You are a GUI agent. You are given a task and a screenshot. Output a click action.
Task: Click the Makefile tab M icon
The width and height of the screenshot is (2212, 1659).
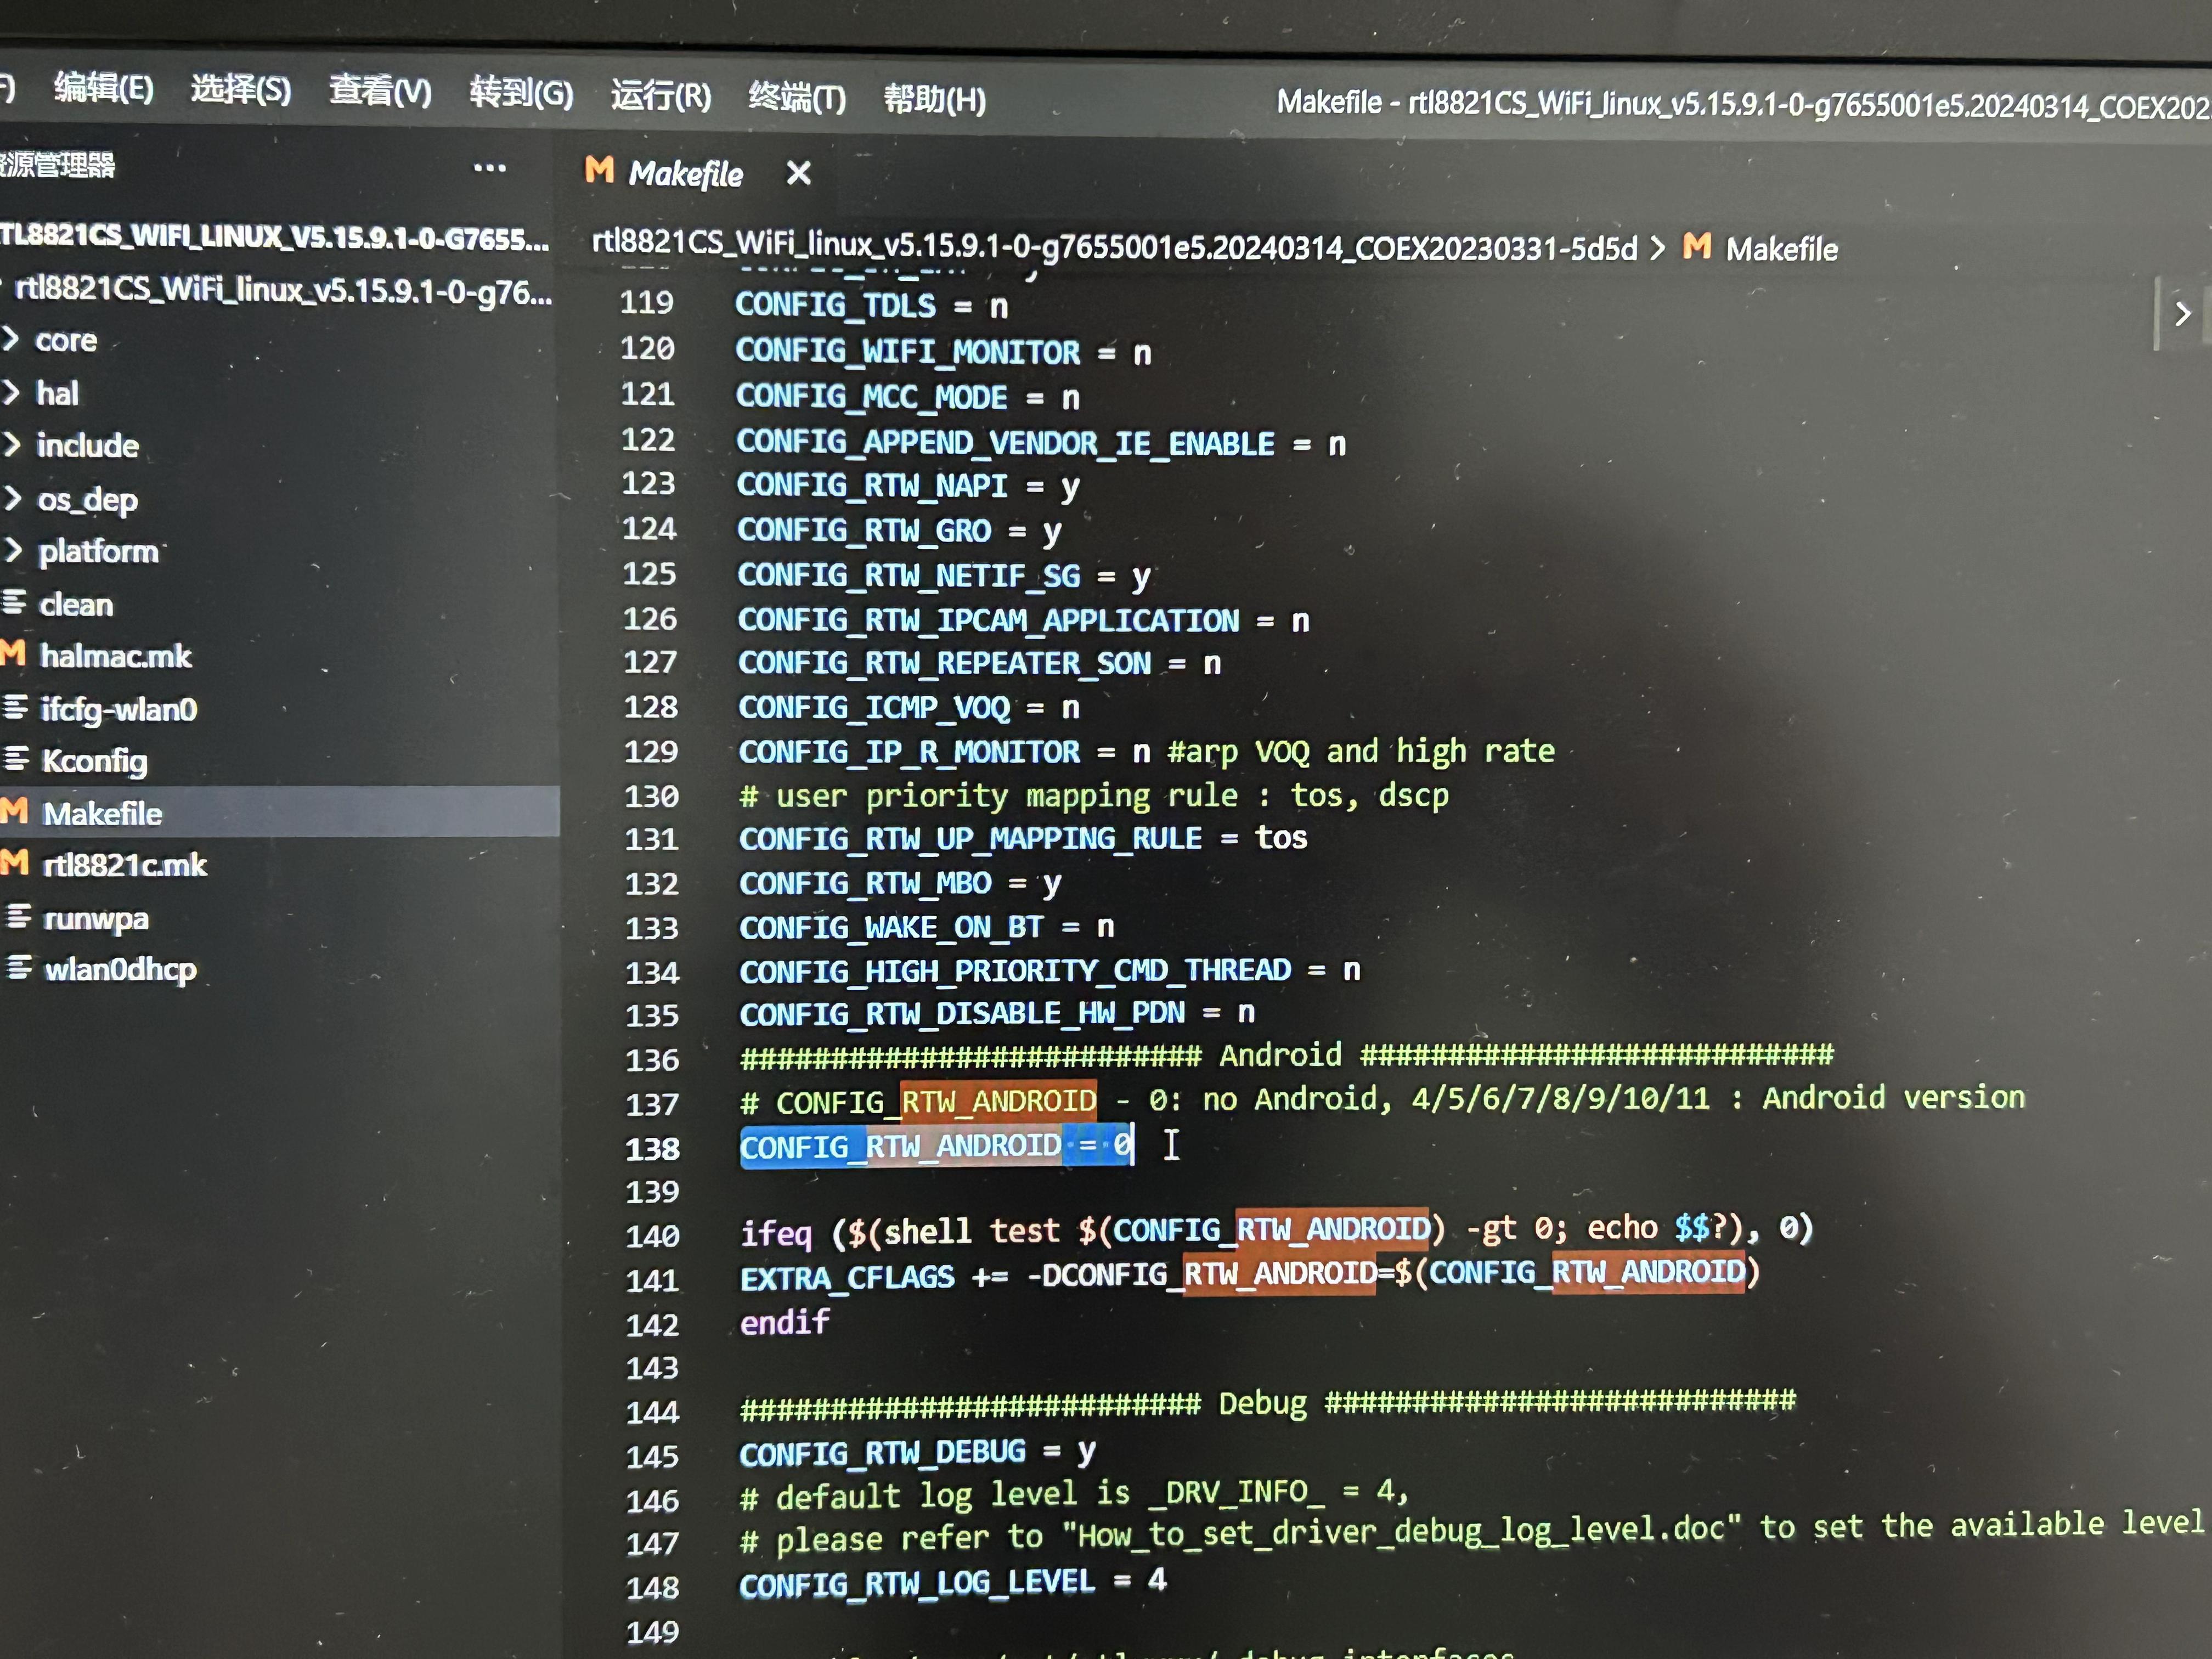599,171
